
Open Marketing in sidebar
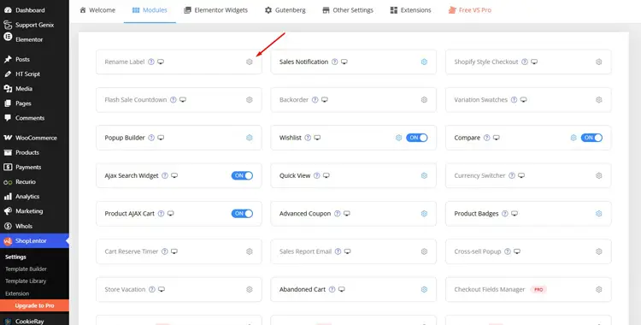click(34, 211)
